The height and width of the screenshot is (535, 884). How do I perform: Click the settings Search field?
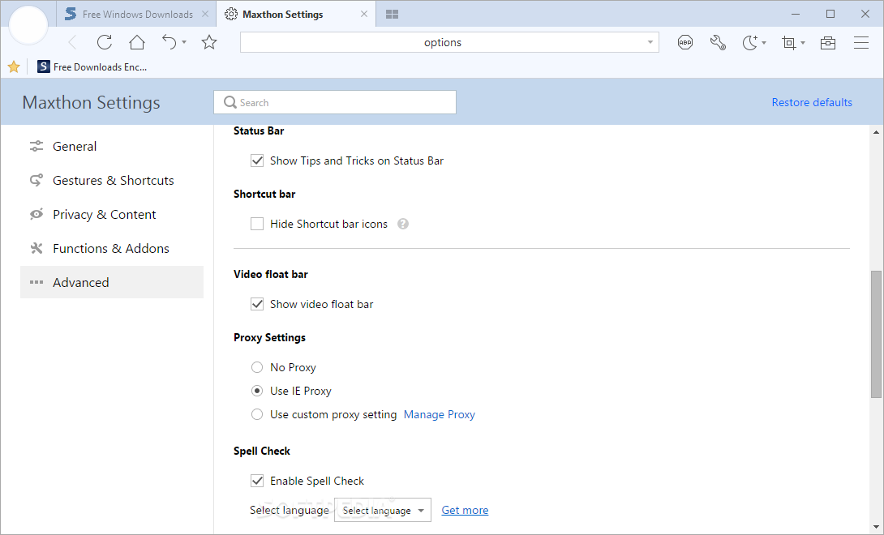(x=335, y=102)
